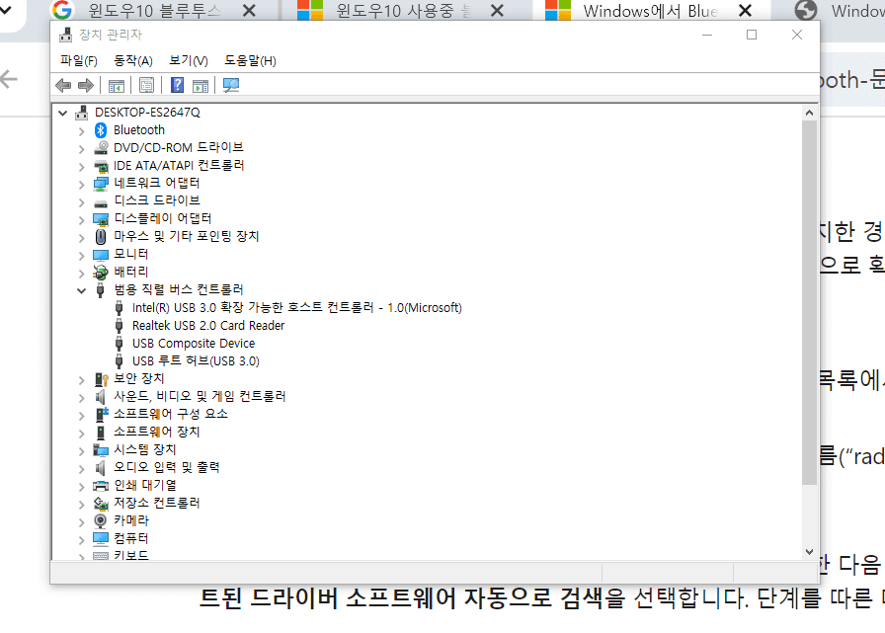Click the 디스플레이 어댑터 icon
Image resolution: width=885 pixels, height=633 pixels.
click(x=101, y=219)
